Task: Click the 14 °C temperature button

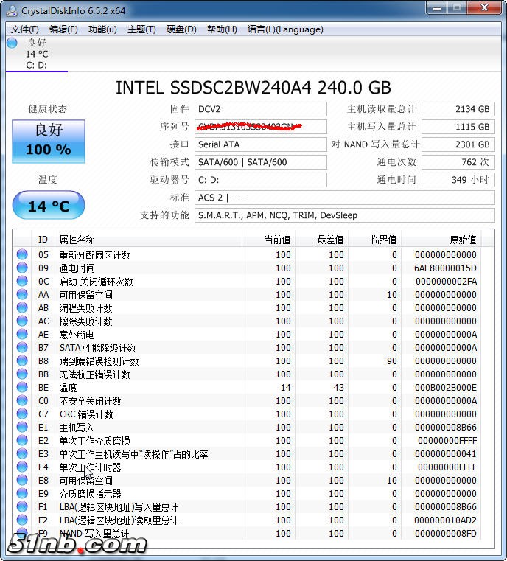Action: click(x=49, y=206)
